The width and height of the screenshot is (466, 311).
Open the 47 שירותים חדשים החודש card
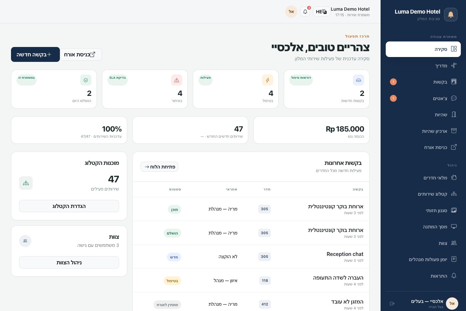coord(190,130)
